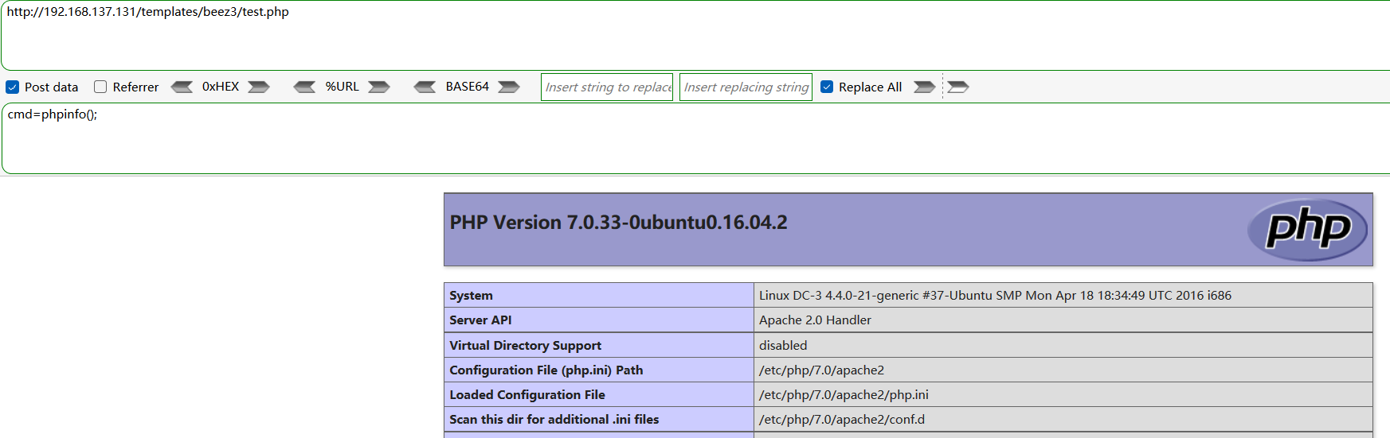Click into the URL box with test.php
Screen dimensions: 1390x438
coord(695,35)
